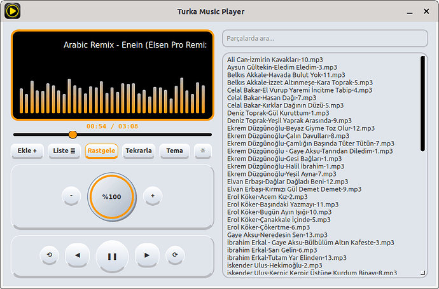
Task: Skip to the next track
Action: (147, 255)
